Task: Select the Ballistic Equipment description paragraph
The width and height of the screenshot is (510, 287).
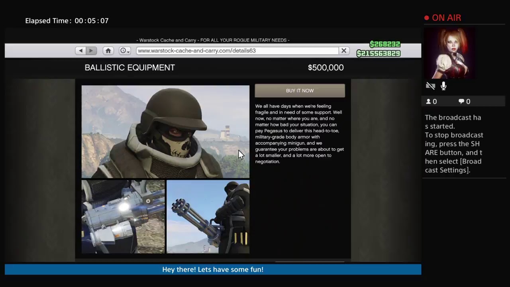Action: coord(300,134)
